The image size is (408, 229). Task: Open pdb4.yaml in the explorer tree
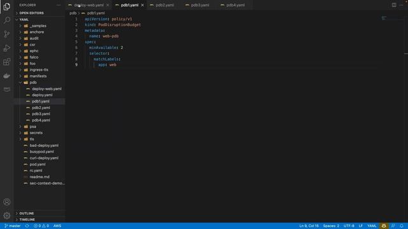click(x=41, y=120)
